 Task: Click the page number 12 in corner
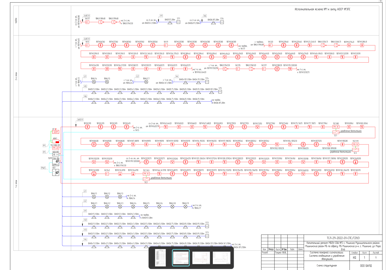click(x=380, y=1)
